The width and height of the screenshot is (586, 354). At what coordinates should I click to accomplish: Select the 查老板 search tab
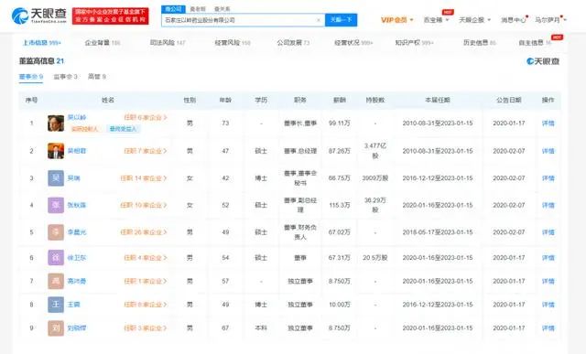click(198, 8)
